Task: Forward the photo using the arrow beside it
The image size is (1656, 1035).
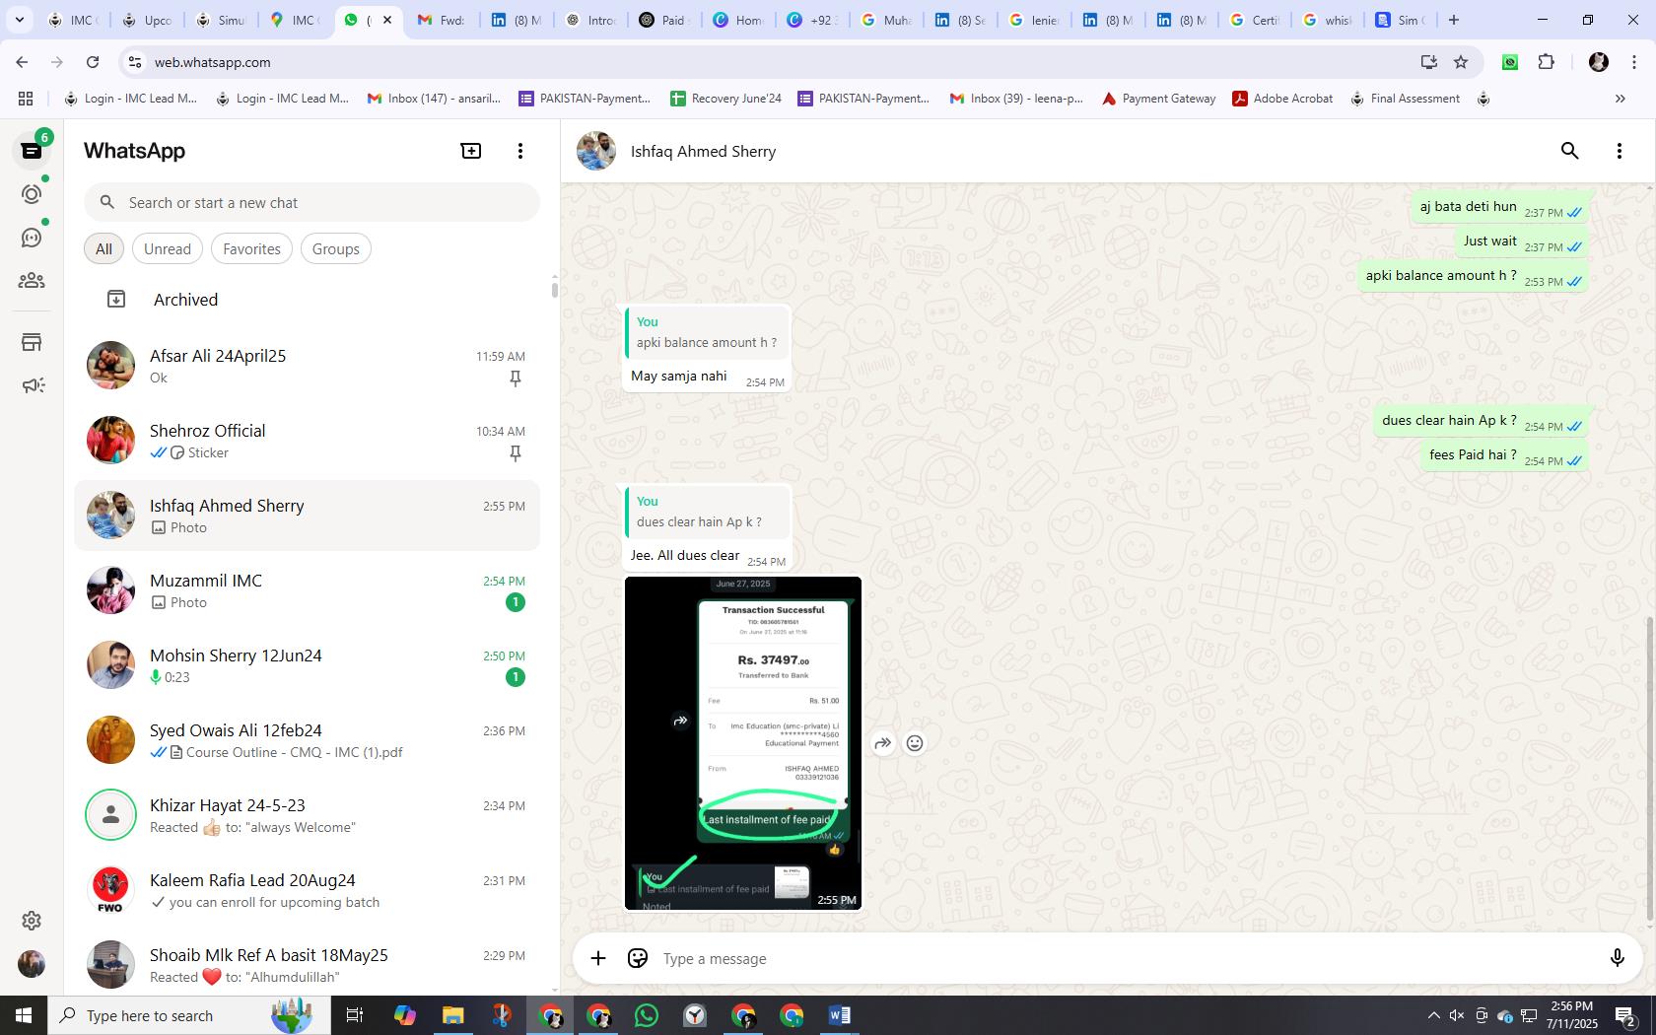Action: pyautogui.click(x=883, y=743)
